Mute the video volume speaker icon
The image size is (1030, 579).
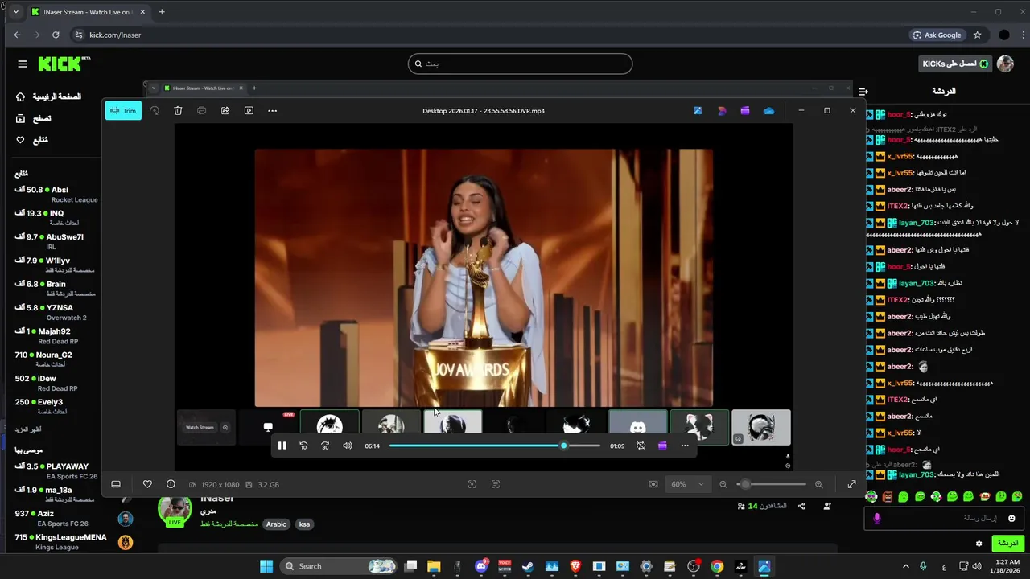[x=348, y=446]
